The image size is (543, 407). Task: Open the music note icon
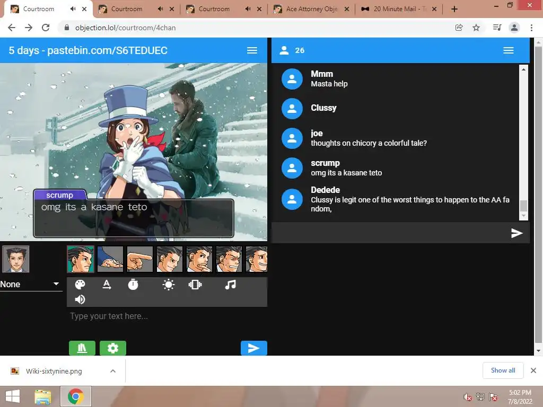tap(230, 285)
